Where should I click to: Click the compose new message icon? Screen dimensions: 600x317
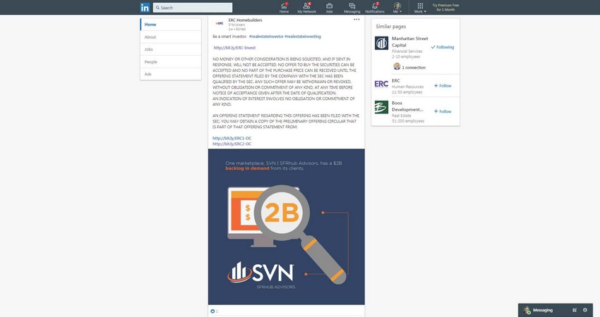point(575,310)
